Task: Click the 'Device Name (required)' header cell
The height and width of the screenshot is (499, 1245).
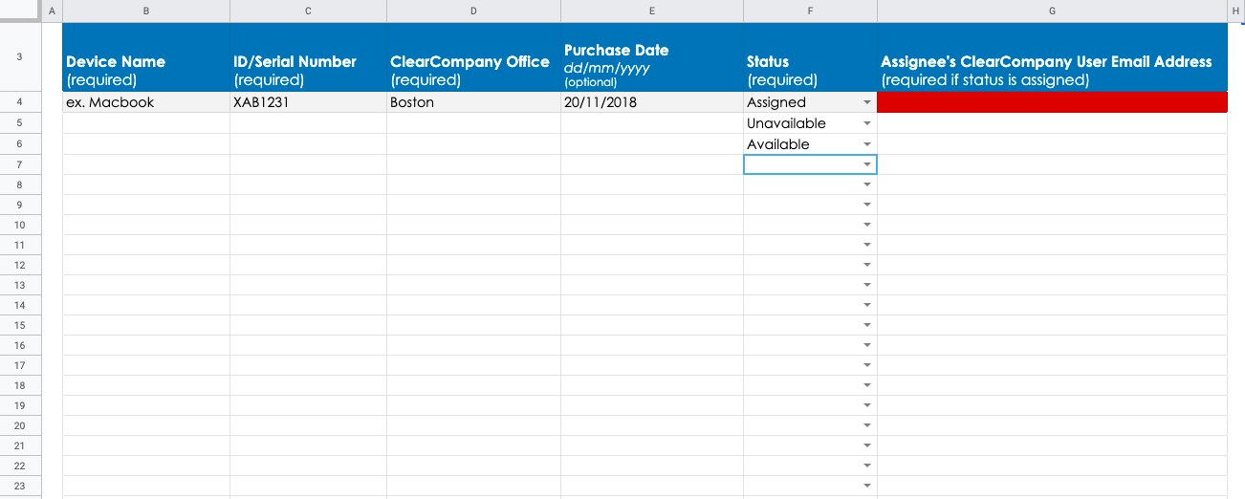Action: pyautogui.click(x=146, y=57)
